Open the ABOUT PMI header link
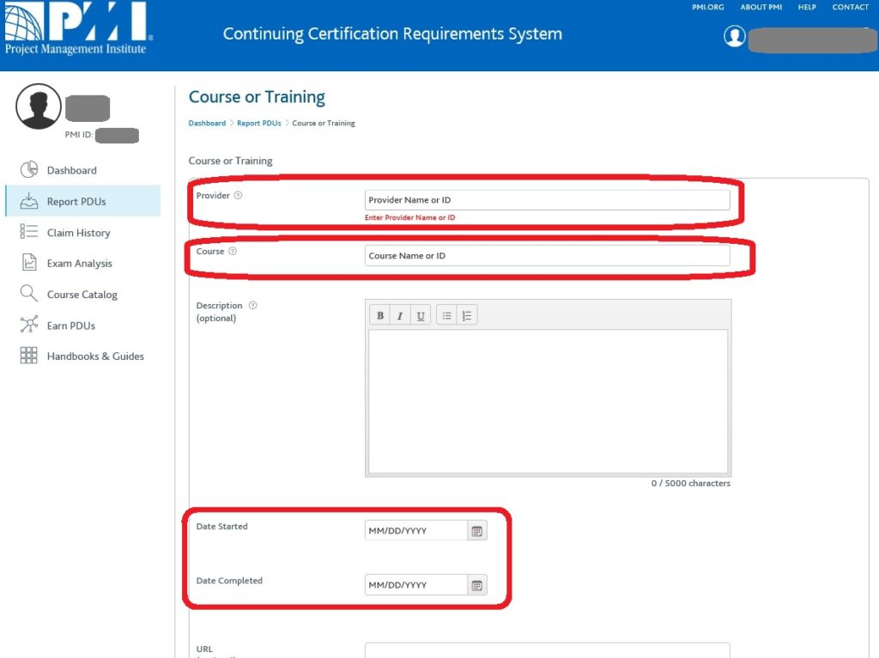Image resolution: width=879 pixels, height=658 pixels. click(x=761, y=7)
